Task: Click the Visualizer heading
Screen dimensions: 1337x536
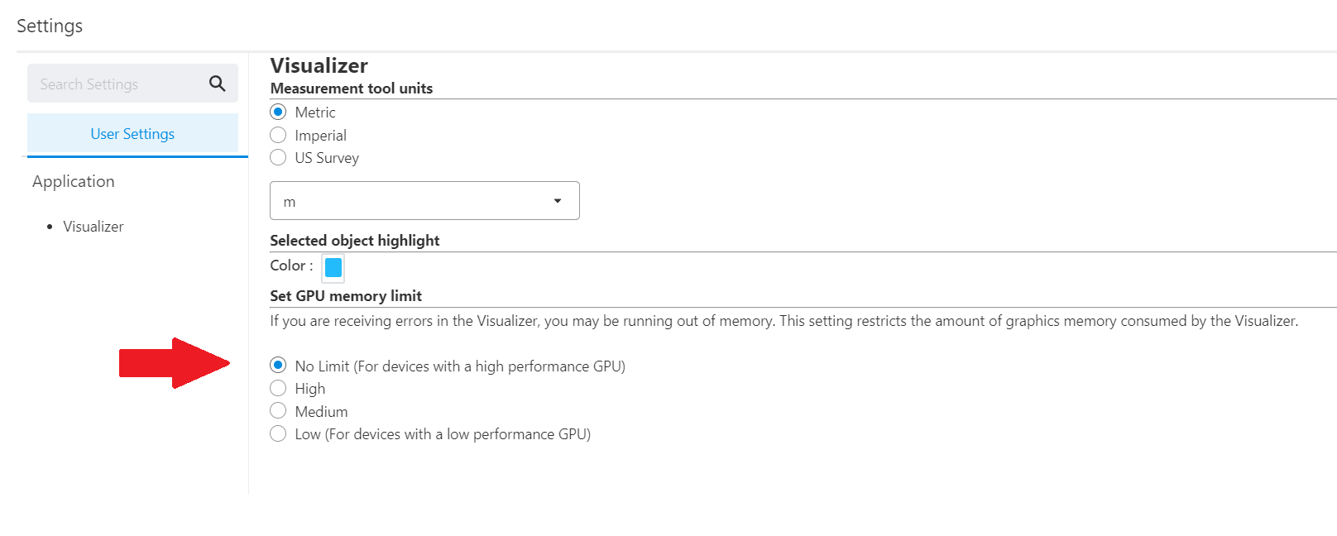Action: (x=319, y=66)
